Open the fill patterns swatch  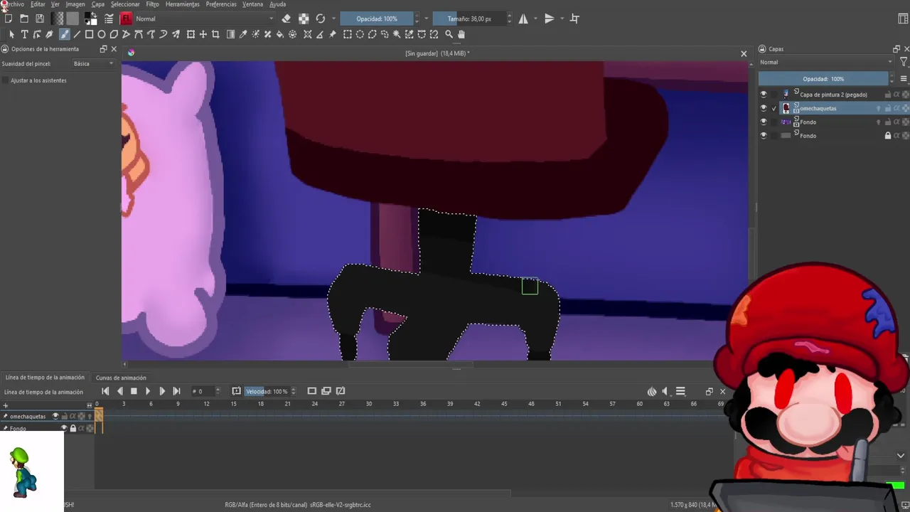tap(73, 18)
